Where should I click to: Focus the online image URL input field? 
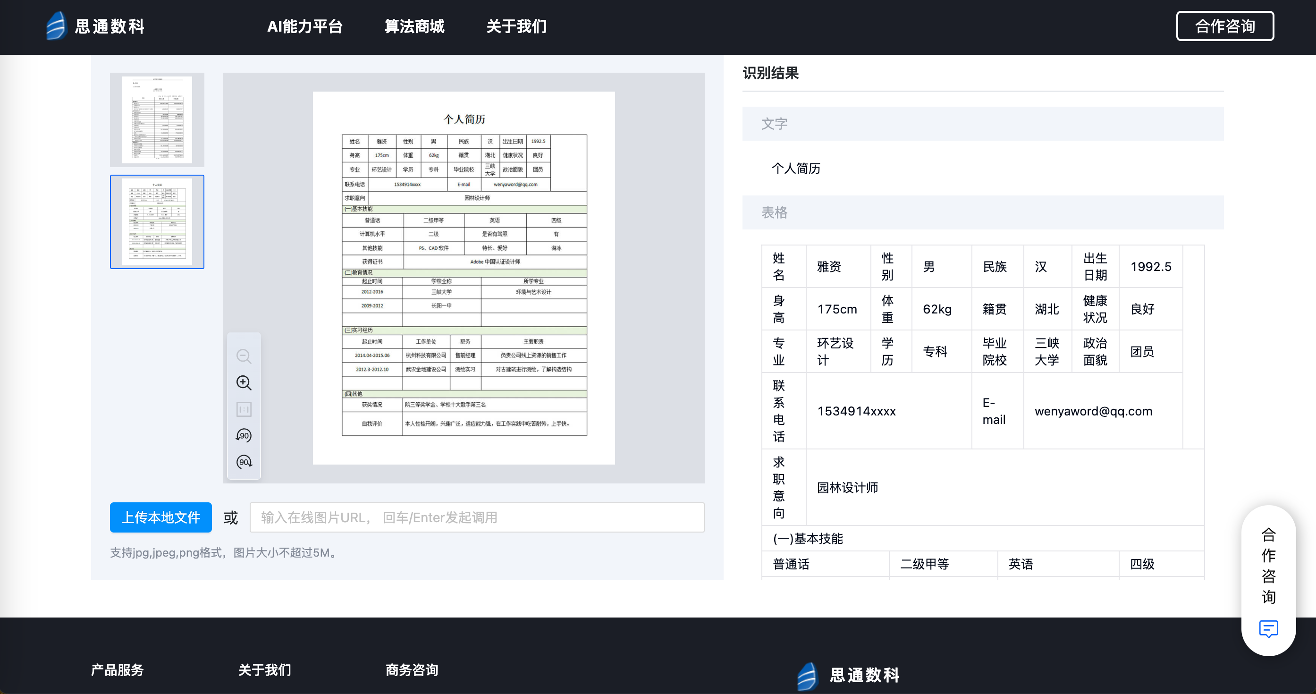click(476, 517)
